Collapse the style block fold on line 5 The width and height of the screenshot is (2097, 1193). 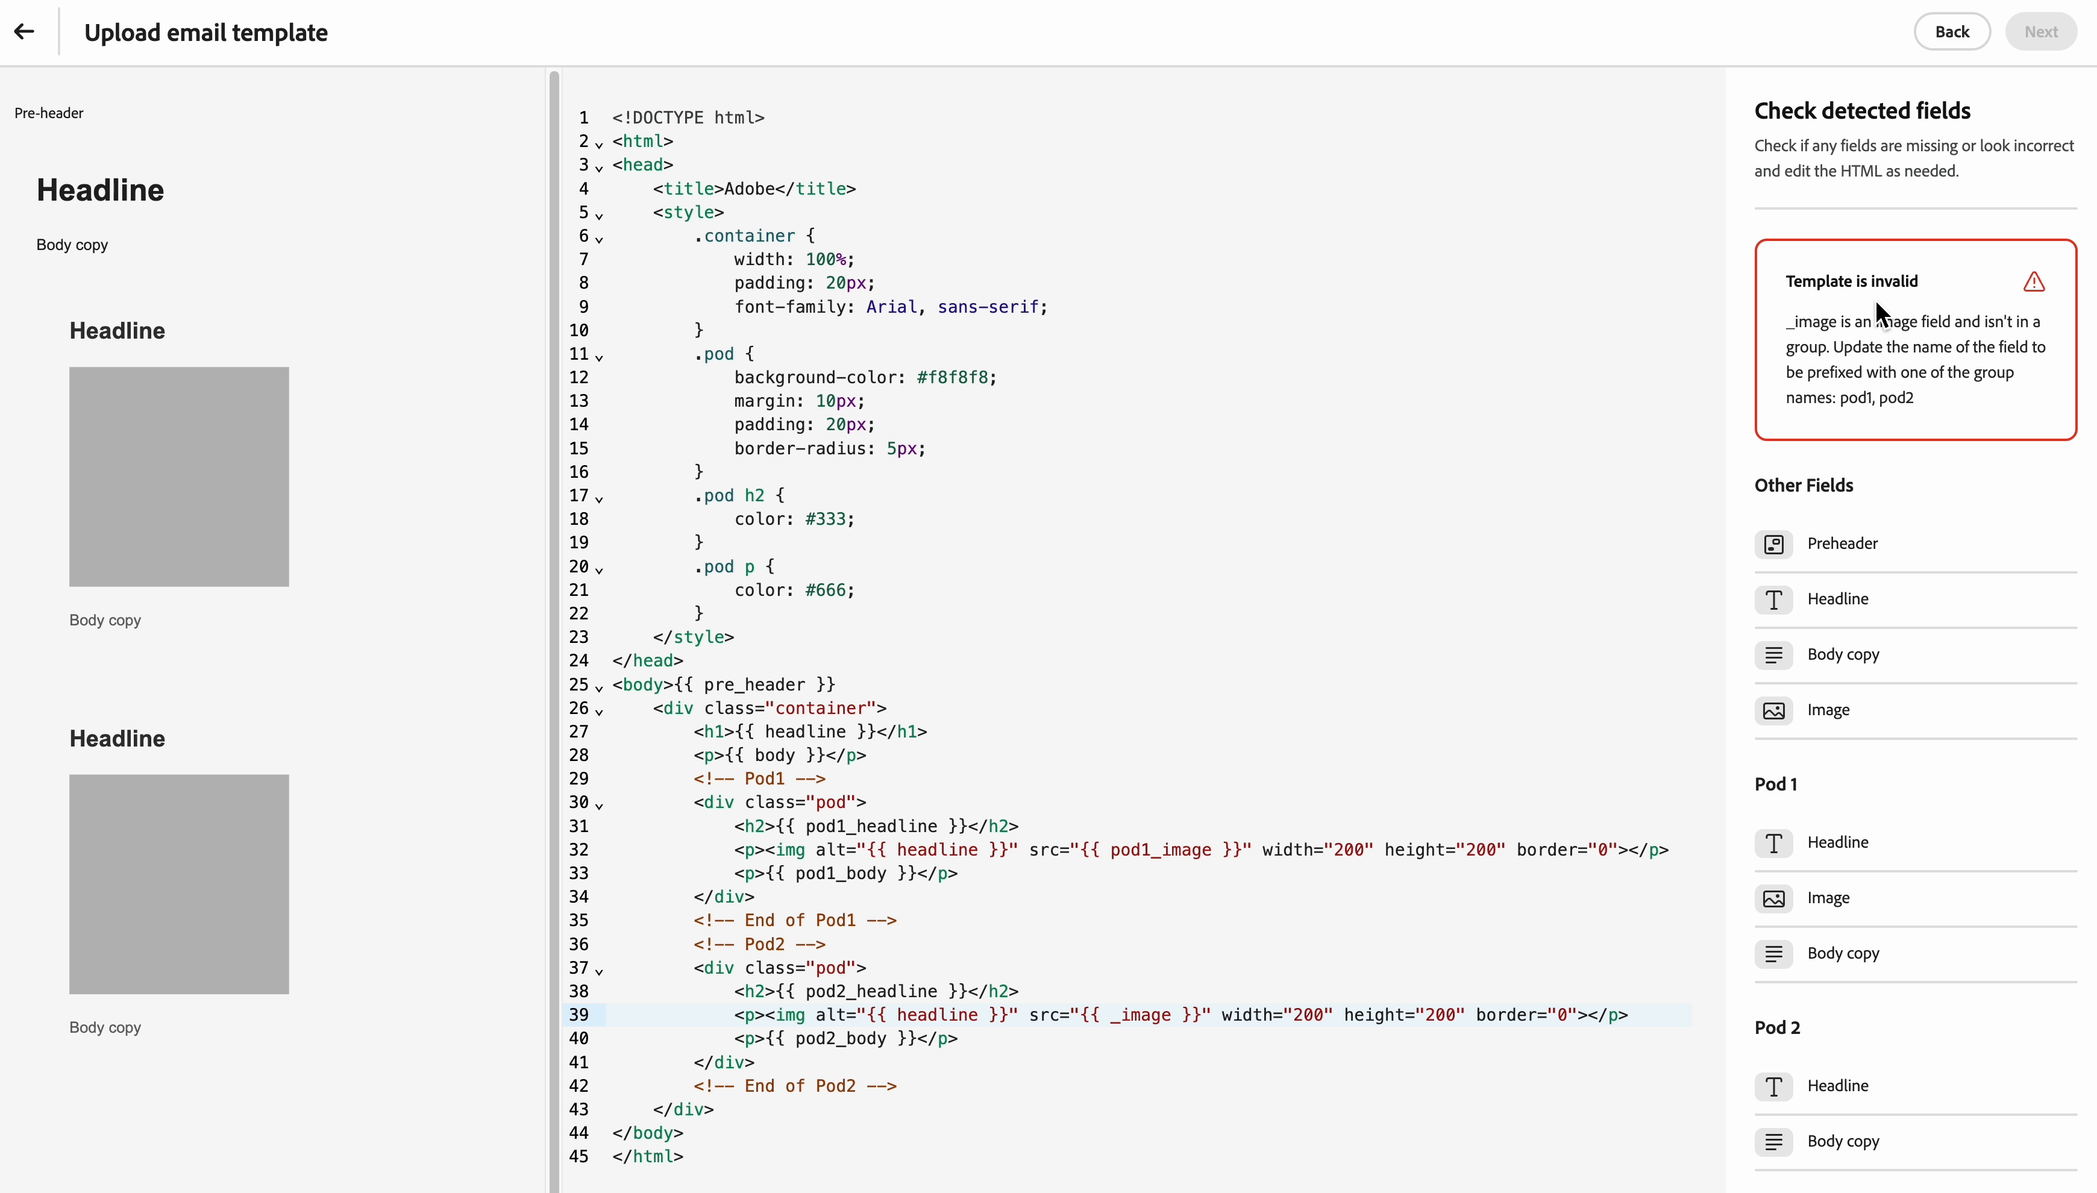(x=599, y=216)
